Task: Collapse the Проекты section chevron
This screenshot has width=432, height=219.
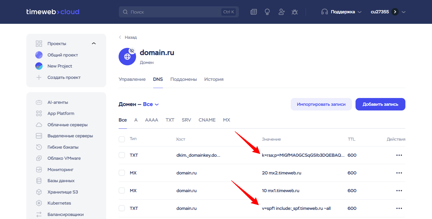Action: [x=94, y=43]
